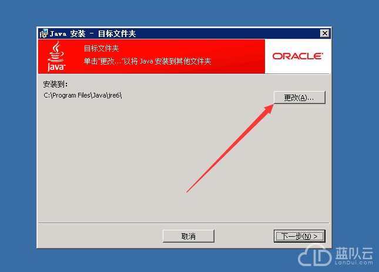Image resolution: width=379 pixels, height=272 pixels.
Task: Click the title bar text Java 安装 - 目标文件夹
Action: tap(93, 33)
